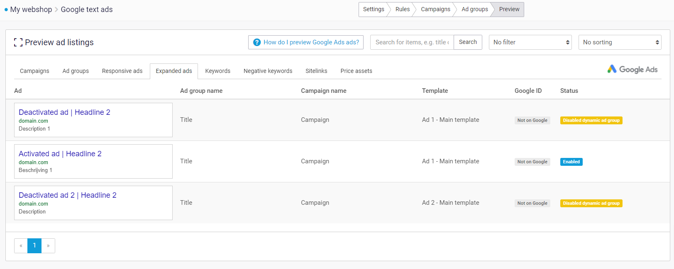Click the search items input field
Image resolution: width=674 pixels, height=269 pixels.
point(412,42)
